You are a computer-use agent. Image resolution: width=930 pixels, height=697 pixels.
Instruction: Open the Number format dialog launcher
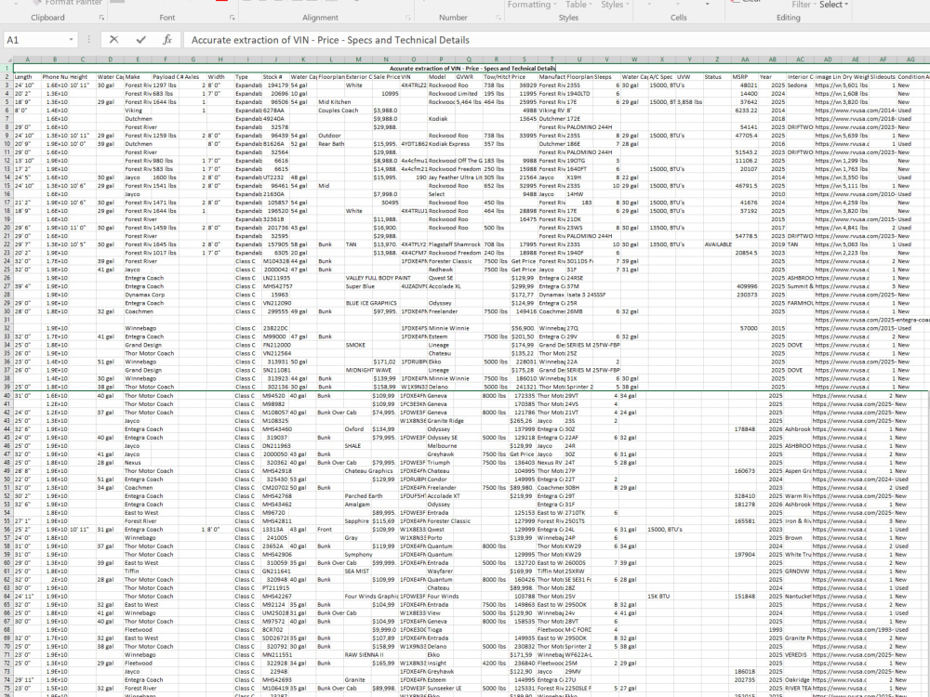[500, 18]
